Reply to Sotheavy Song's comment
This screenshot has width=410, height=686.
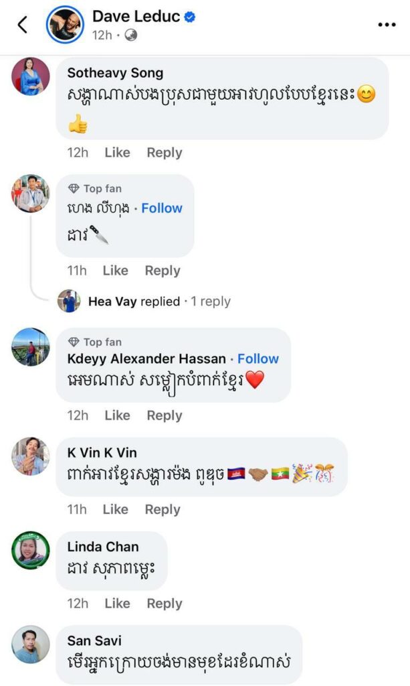tap(165, 153)
